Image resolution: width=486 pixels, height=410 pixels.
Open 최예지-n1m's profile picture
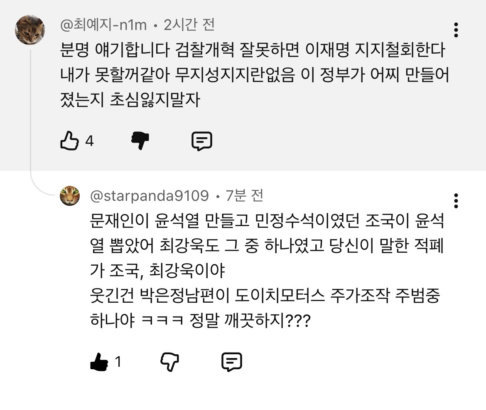tap(30, 30)
